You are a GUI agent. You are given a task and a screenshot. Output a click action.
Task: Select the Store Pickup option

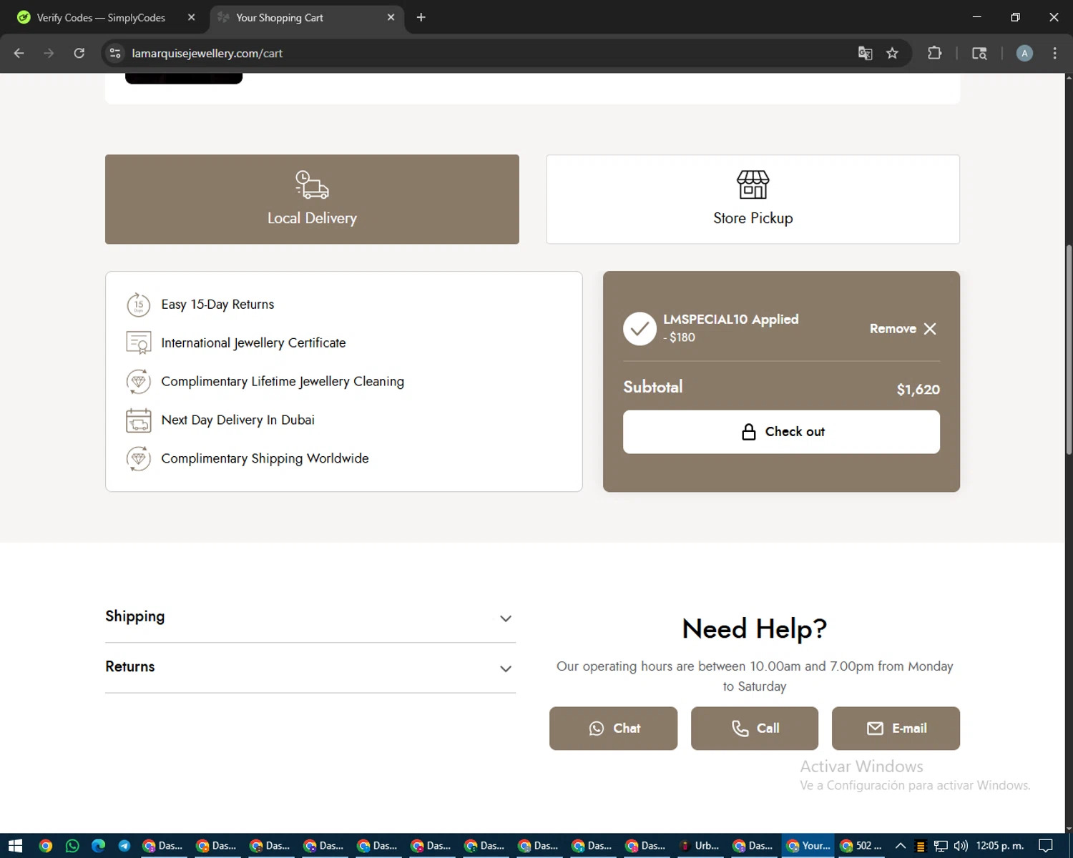coord(753,199)
